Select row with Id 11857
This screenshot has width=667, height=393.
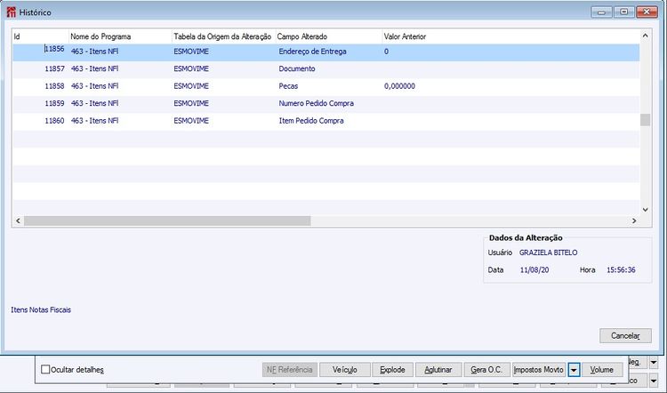pos(325,68)
